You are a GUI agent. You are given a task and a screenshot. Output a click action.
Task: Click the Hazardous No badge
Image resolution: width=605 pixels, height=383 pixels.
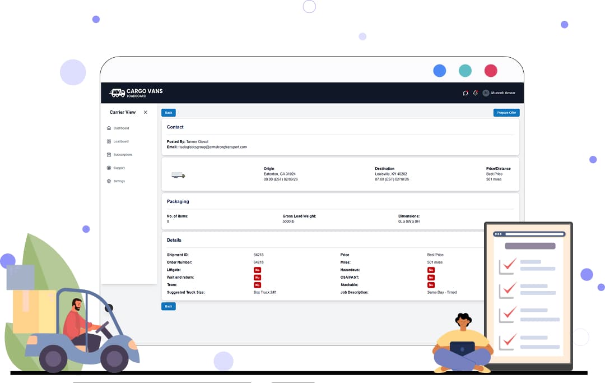point(431,270)
